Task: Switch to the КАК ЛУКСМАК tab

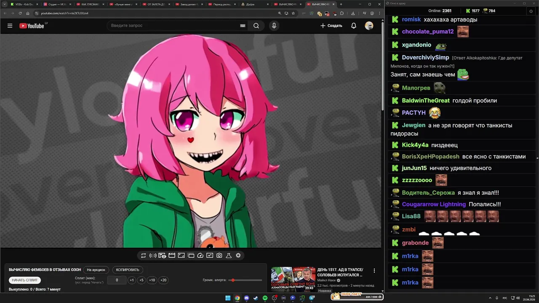Action: point(91,4)
